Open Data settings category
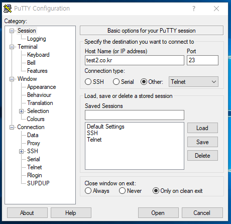This screenshot has height=224, width=231. click(33, 135)
